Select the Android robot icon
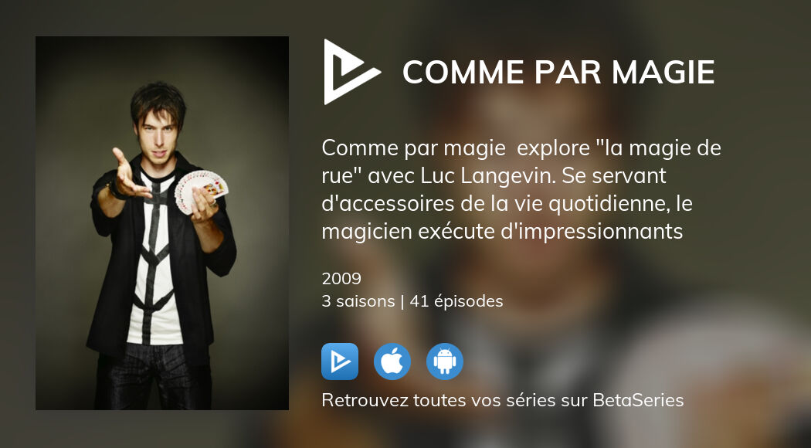 (445, 361)
